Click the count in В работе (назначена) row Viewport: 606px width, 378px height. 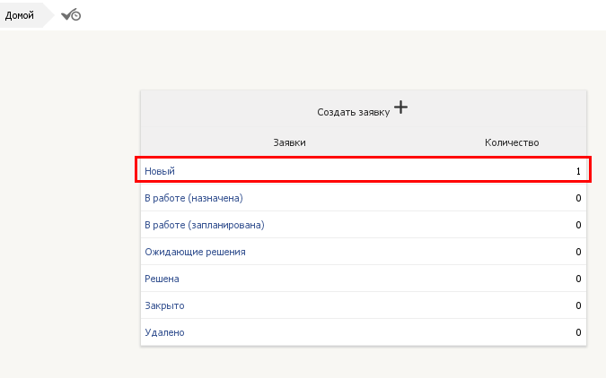(578, 198)
